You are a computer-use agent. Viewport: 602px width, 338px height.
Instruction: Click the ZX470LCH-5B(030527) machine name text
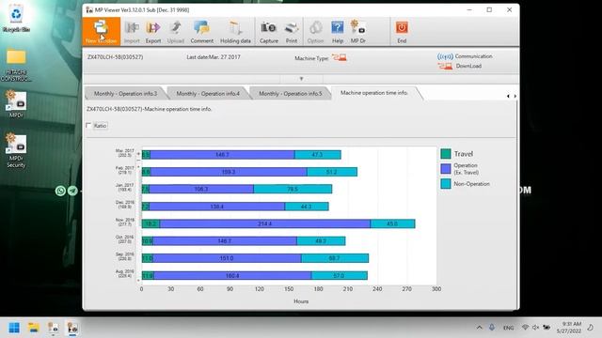[115, 57]
